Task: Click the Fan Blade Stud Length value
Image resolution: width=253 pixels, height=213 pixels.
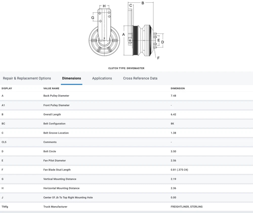Action: tap(179, 170)
